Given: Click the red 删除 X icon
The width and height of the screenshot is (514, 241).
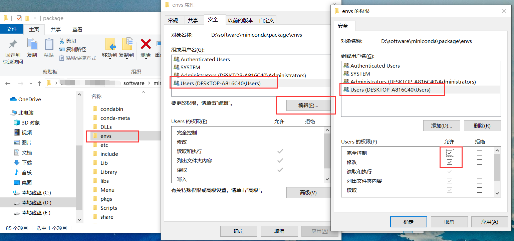Looking at the screenshot, I should click(x=146, y=44).
